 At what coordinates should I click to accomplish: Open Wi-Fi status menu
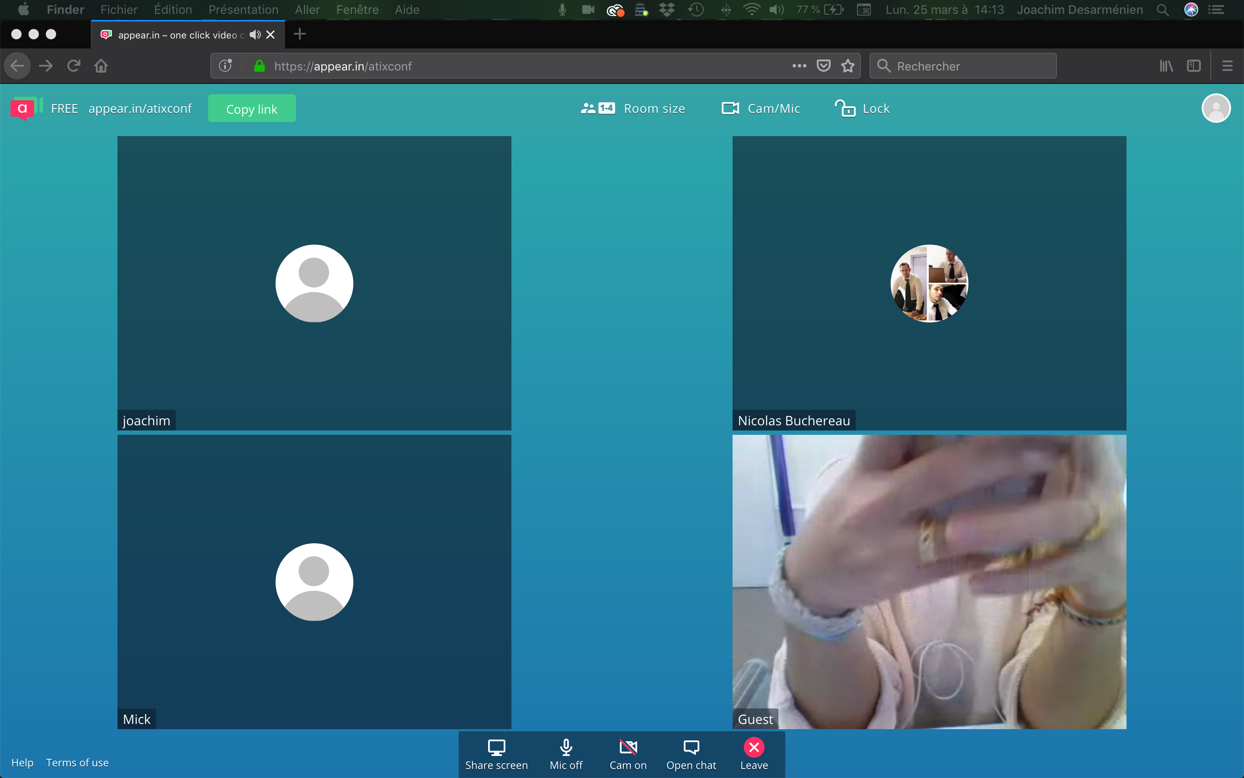[x=752, y=9]
